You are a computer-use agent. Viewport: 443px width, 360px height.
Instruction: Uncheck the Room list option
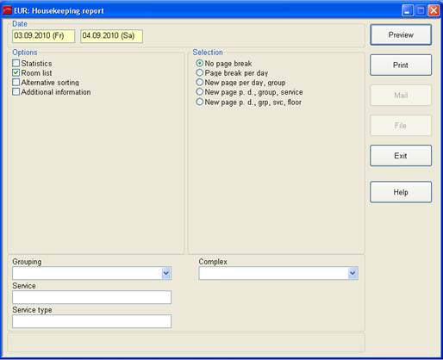coord(16,72)
